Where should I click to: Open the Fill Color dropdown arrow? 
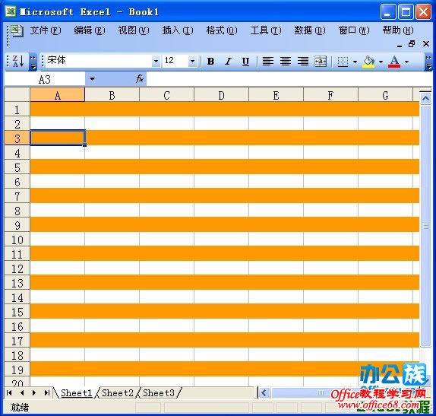[x=381, y=62]
